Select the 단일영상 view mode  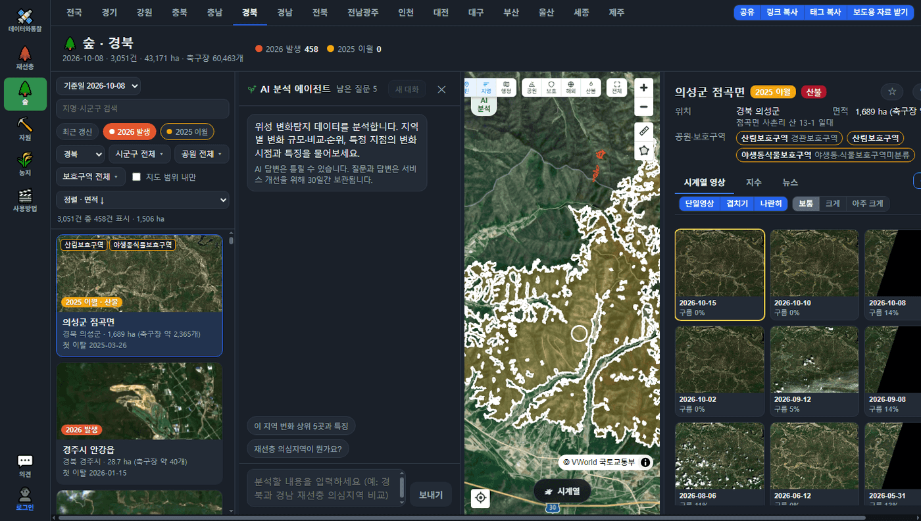(x=699, y=204)
